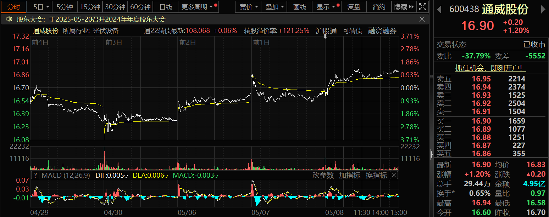Click the 买五 price 16.86

point(481,154)
